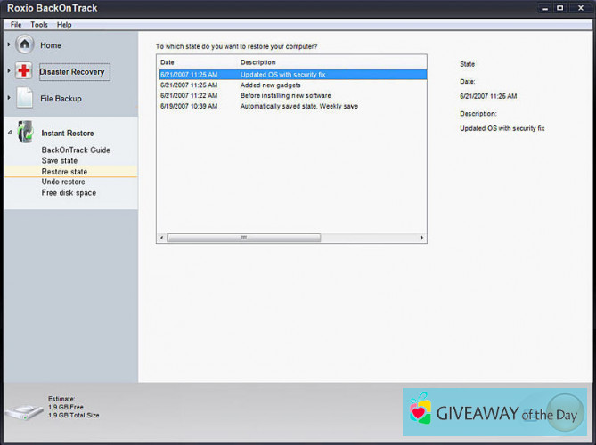Image resolution: width=596 pixels, height=445 pixels.
Task: Click the Disaster Recovery red cross icon
Action: tap(24, 71)
